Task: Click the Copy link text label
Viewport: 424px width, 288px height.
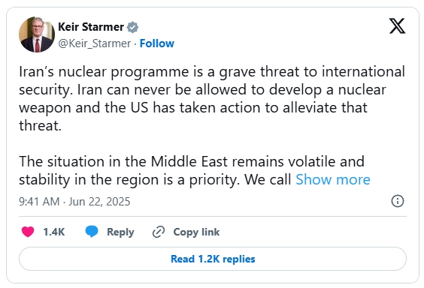Action: tap(196, 232)
